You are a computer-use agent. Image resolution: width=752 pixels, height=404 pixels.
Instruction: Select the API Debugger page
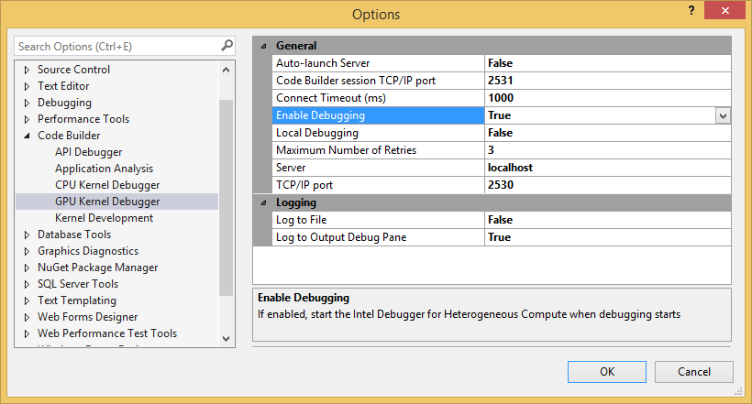88,152
